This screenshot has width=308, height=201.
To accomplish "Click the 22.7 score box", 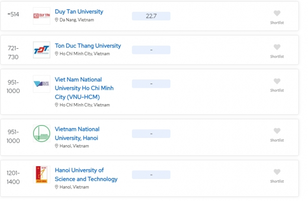I will [151, 16].
